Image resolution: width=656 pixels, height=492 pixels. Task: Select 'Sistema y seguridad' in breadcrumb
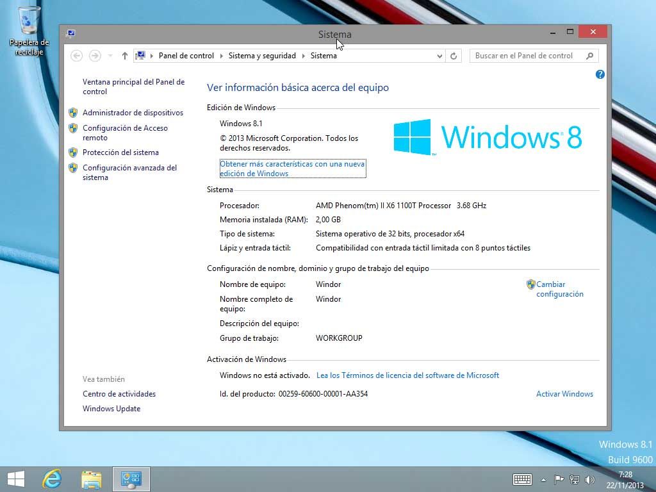pyautogui.click(x=262, y=56)
